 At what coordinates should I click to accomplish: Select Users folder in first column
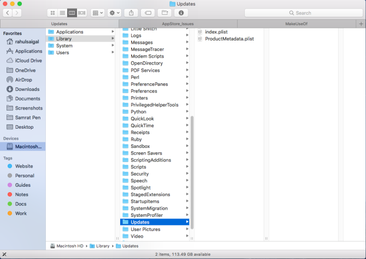[81, 53]
